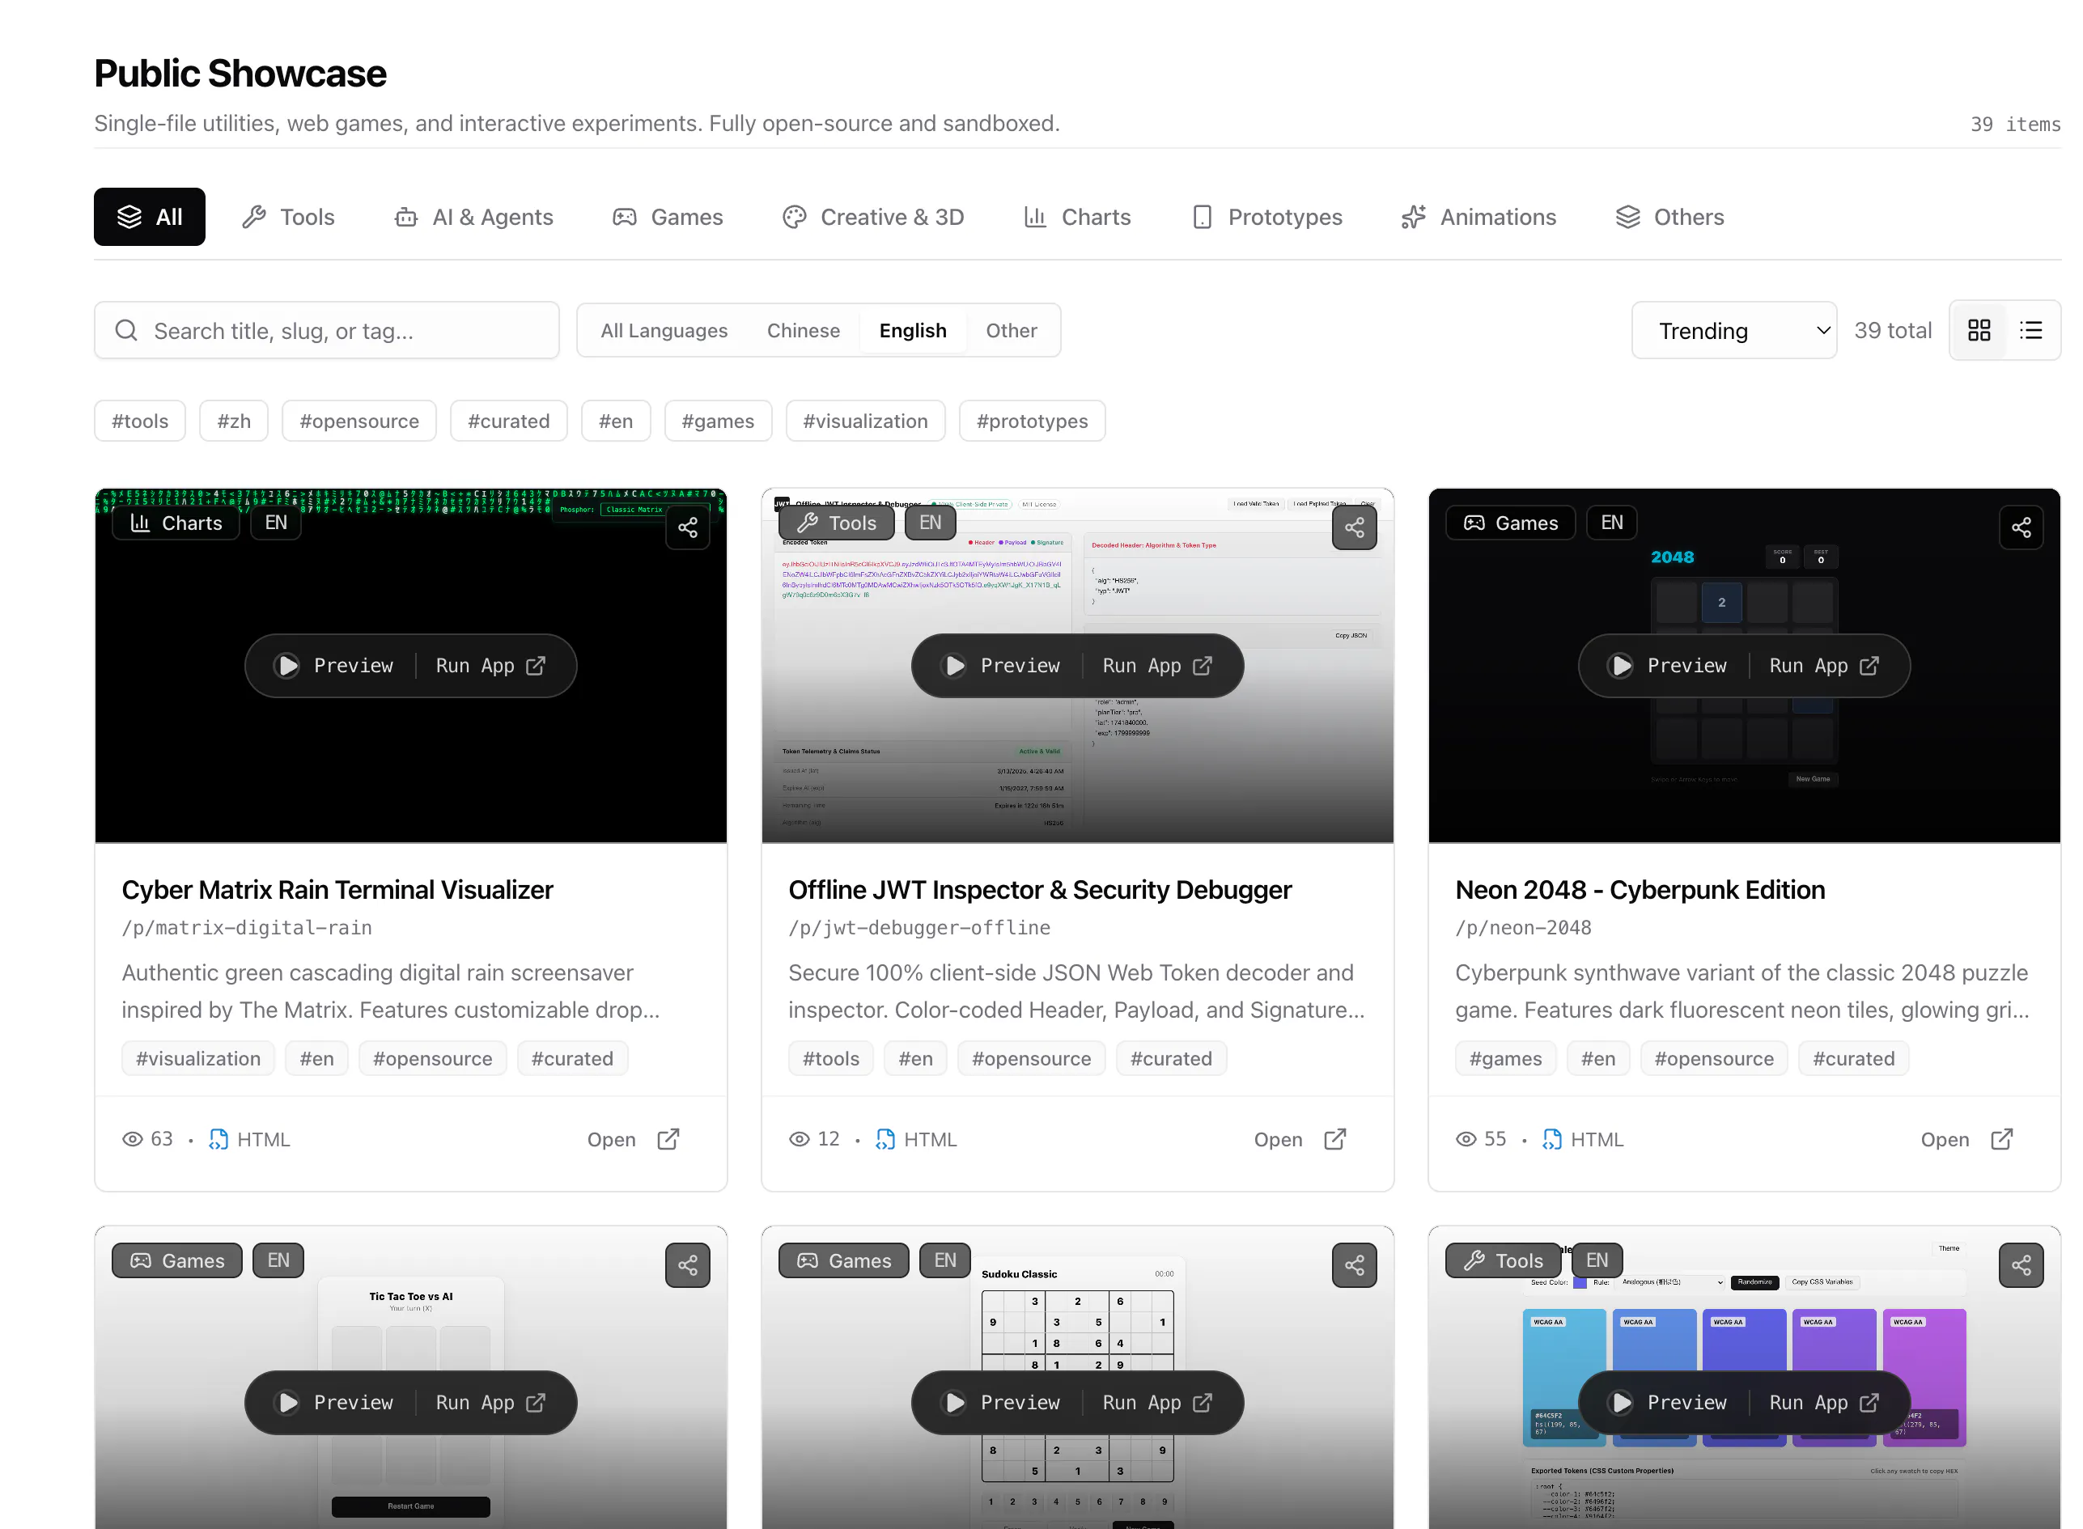2083x1529 pixels.
Task: Open the Creative & 3D tab
Action: pyautogui.click(x=873, y=217)
